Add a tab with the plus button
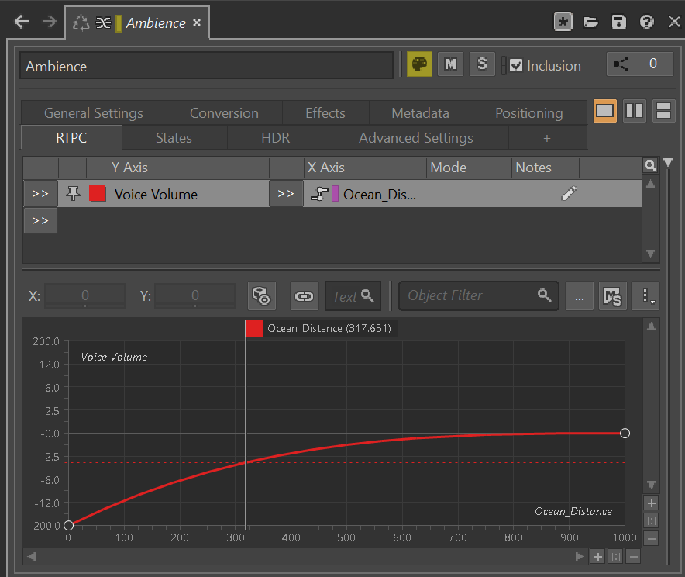The image size is (685, 577). [547, 138]
